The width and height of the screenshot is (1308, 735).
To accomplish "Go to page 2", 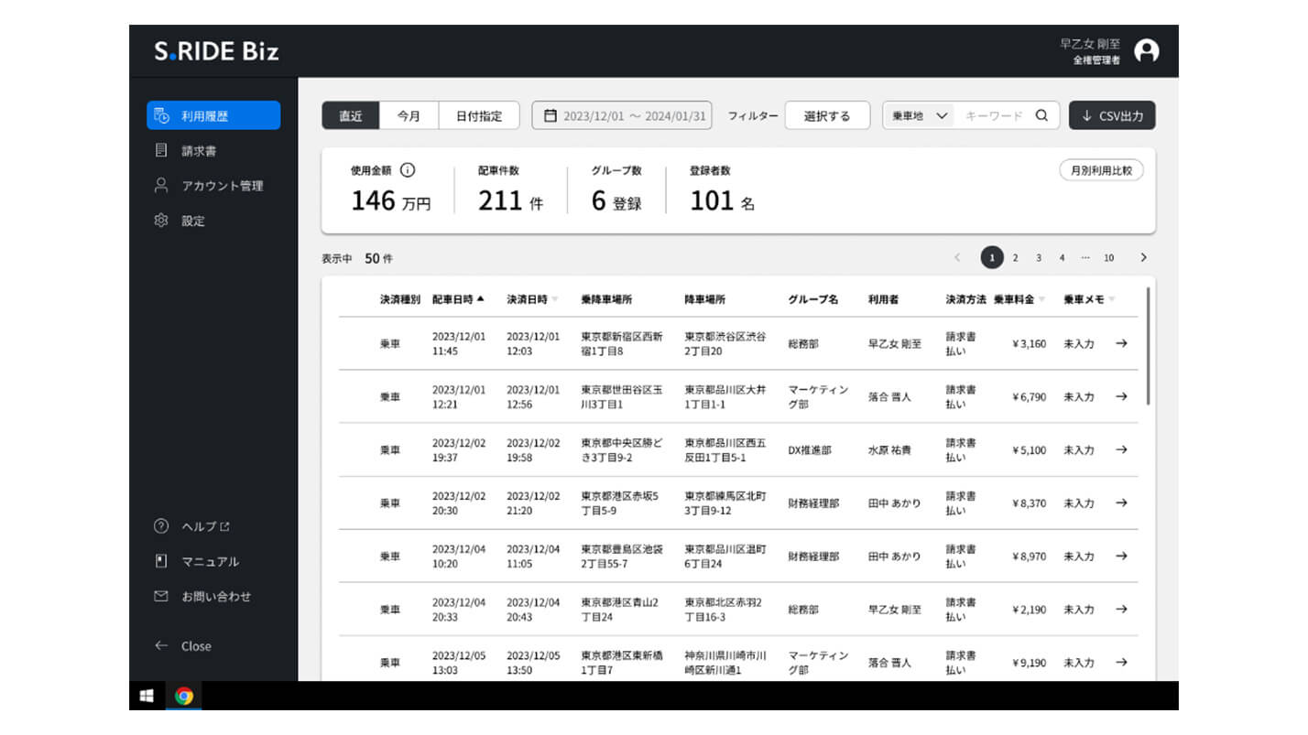I will pyautogui.click(x=1015, y=258).
